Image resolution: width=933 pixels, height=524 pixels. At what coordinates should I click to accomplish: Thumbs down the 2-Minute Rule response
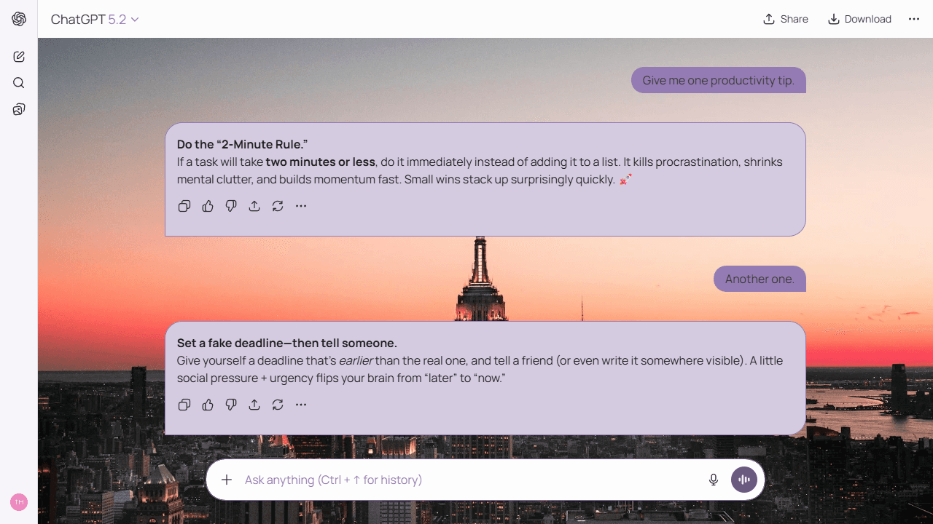click(x=231, y=206)
